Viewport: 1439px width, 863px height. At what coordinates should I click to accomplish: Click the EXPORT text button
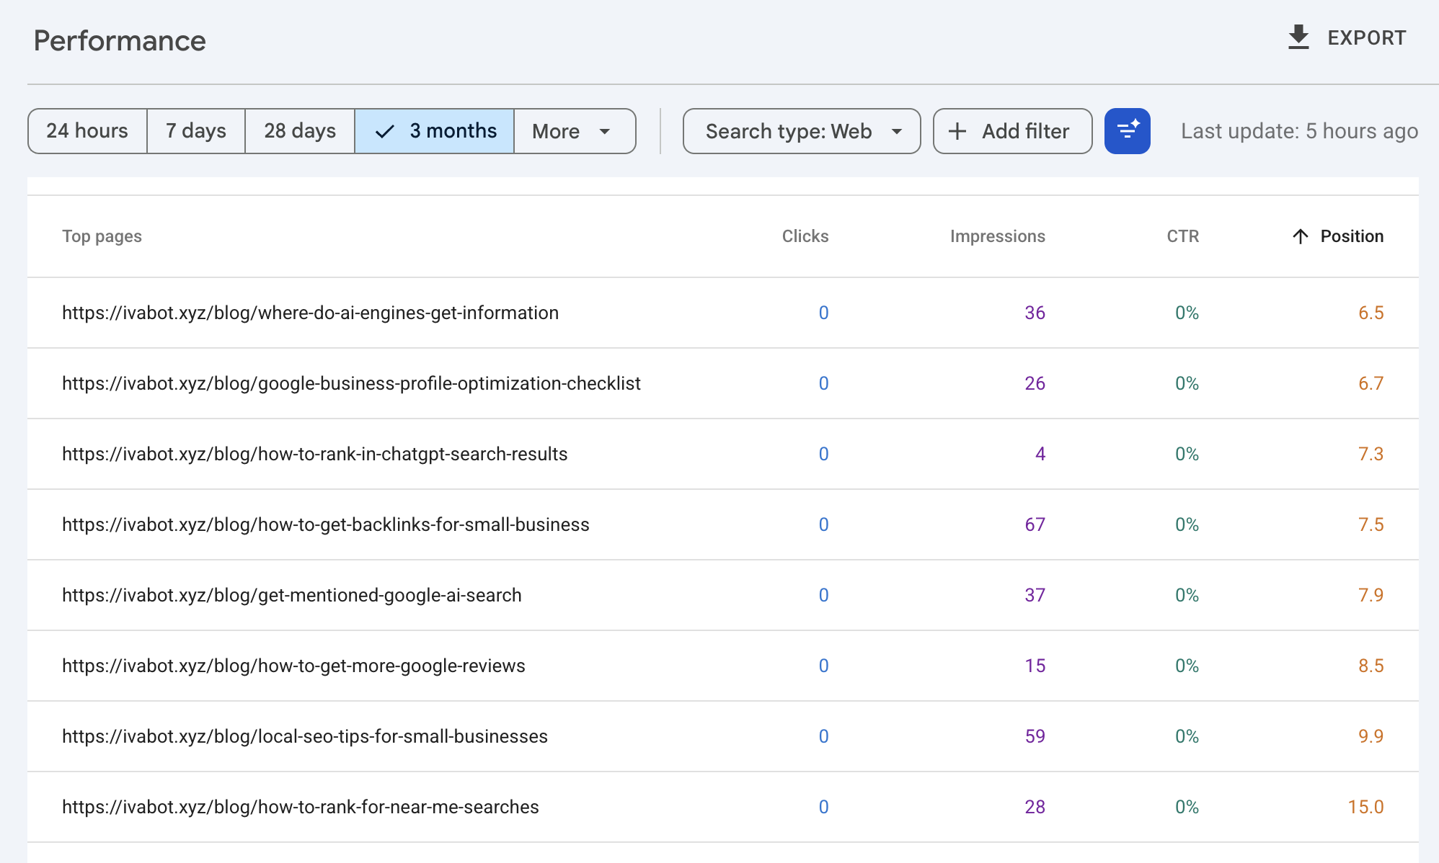(1367, 37)
